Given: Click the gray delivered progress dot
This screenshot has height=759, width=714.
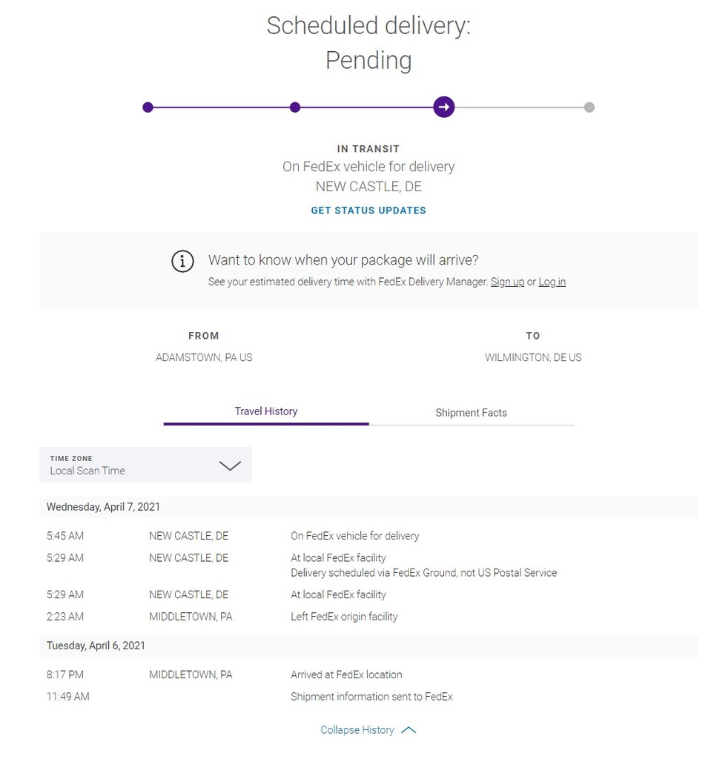Looking at the screenshot, I should [x=589, y=107].
